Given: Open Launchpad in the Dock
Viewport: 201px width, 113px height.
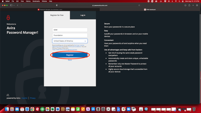Looking at the screenshot, I should [12, 109].
